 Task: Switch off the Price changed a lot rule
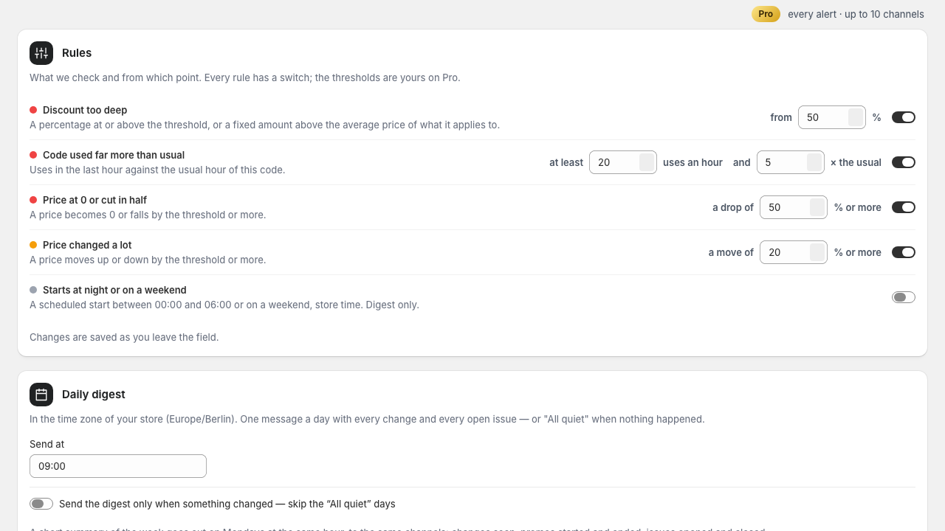(x=904, y=252)
